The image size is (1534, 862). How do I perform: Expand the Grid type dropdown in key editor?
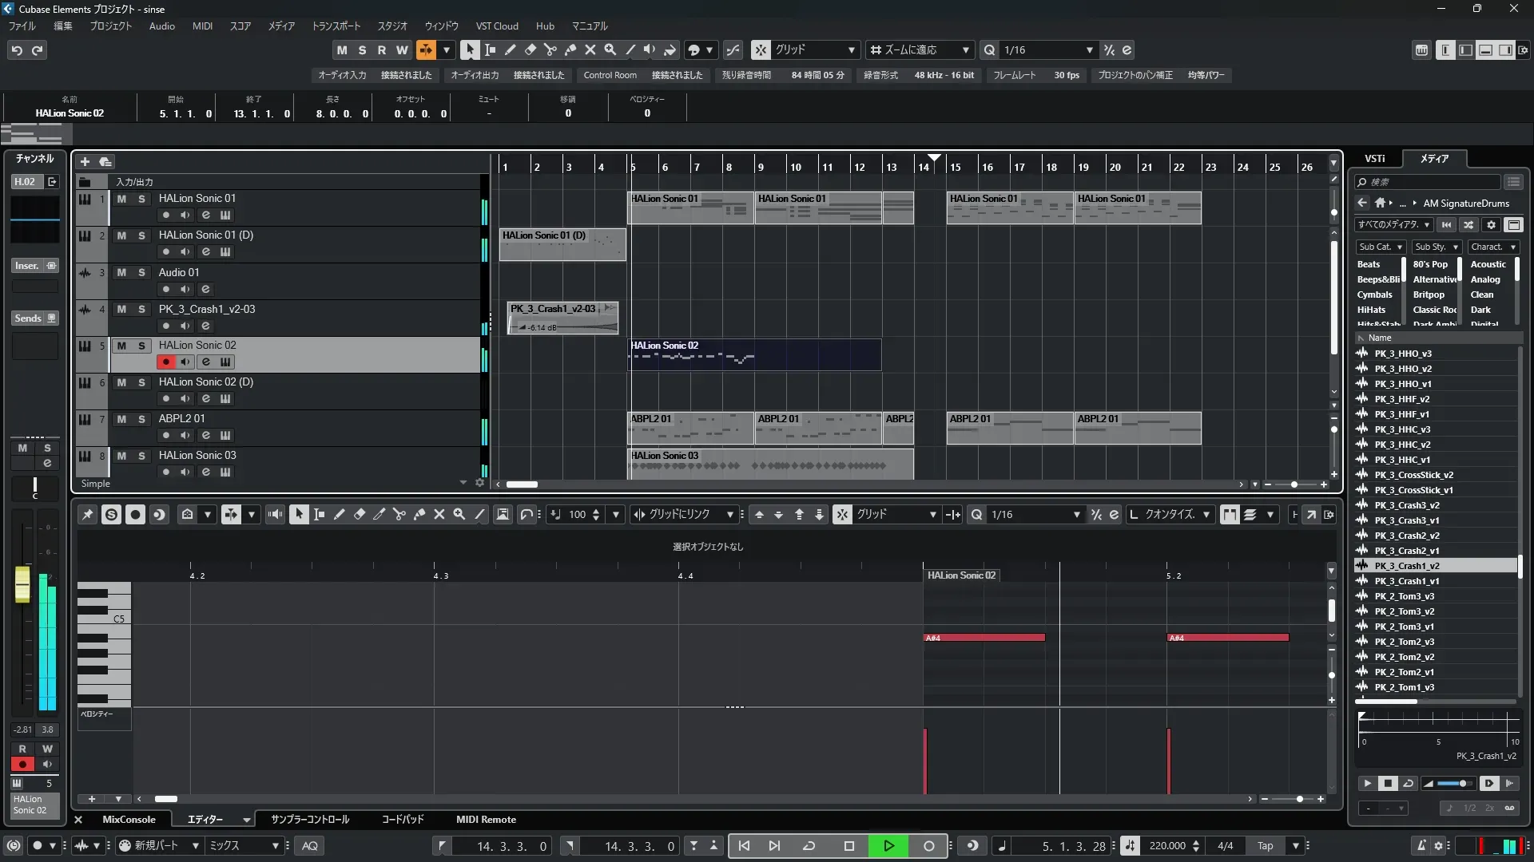(932, 515)
